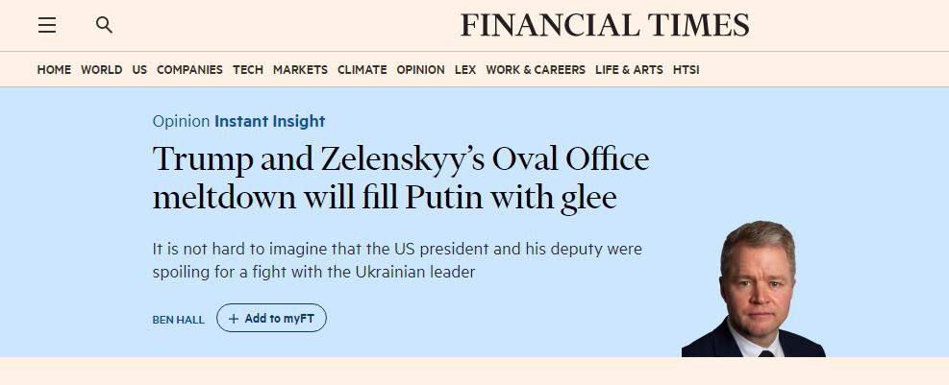
Task: Click the BEN HALL author link
Action: [x=178, y=319]
